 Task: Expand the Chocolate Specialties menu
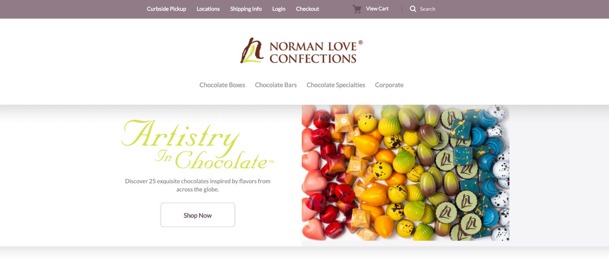pos(336,85)
